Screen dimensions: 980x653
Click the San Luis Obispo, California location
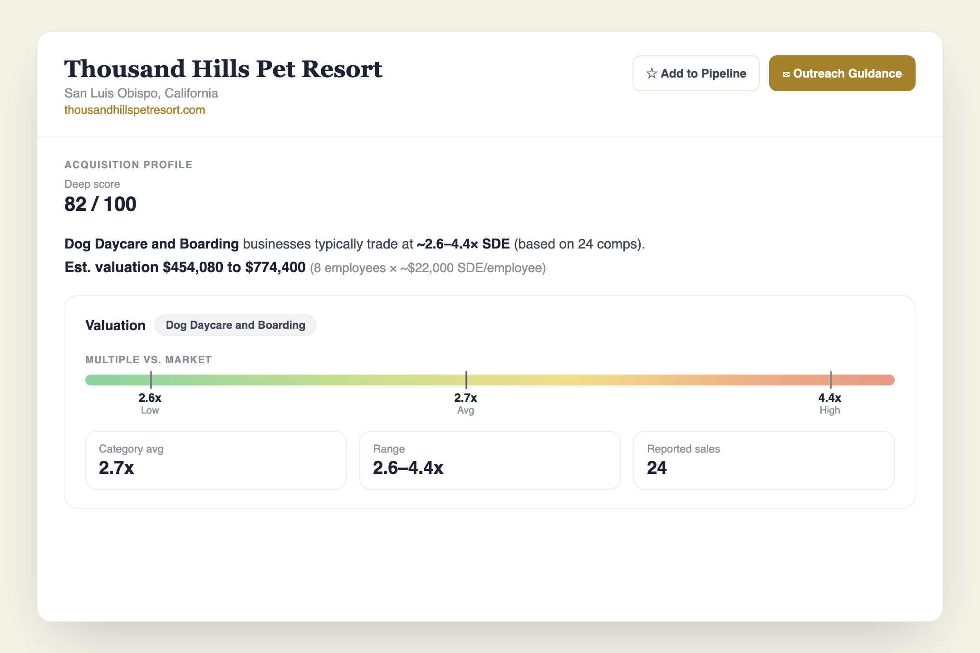[141, 93]
